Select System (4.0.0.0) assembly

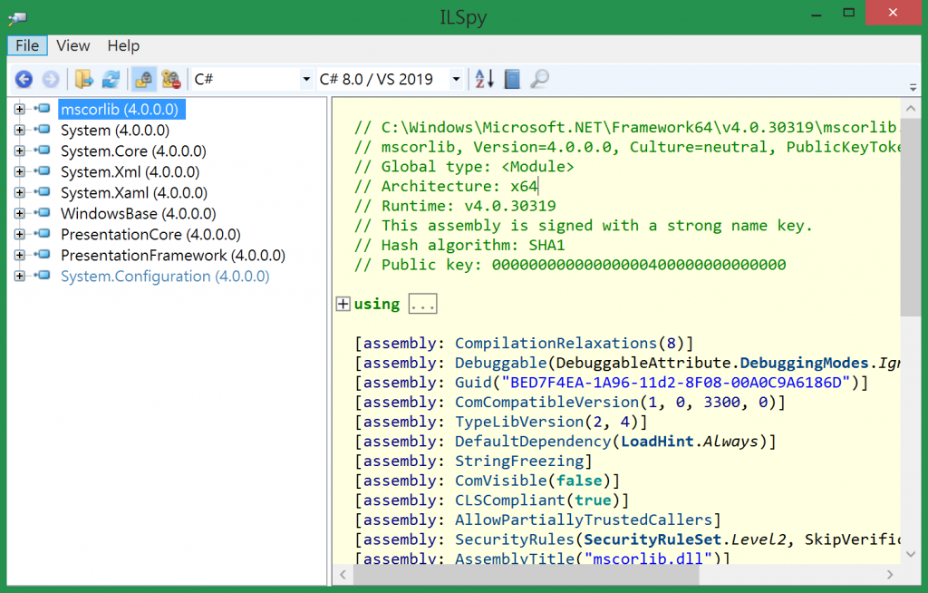[x=115, y=130]
